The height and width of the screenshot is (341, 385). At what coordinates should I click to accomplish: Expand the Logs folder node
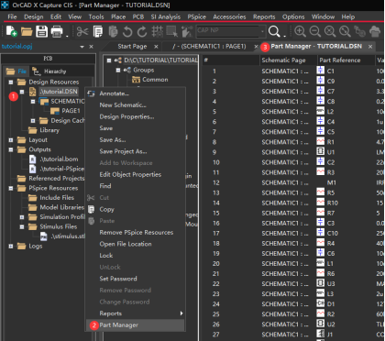[x=11, y=246]
